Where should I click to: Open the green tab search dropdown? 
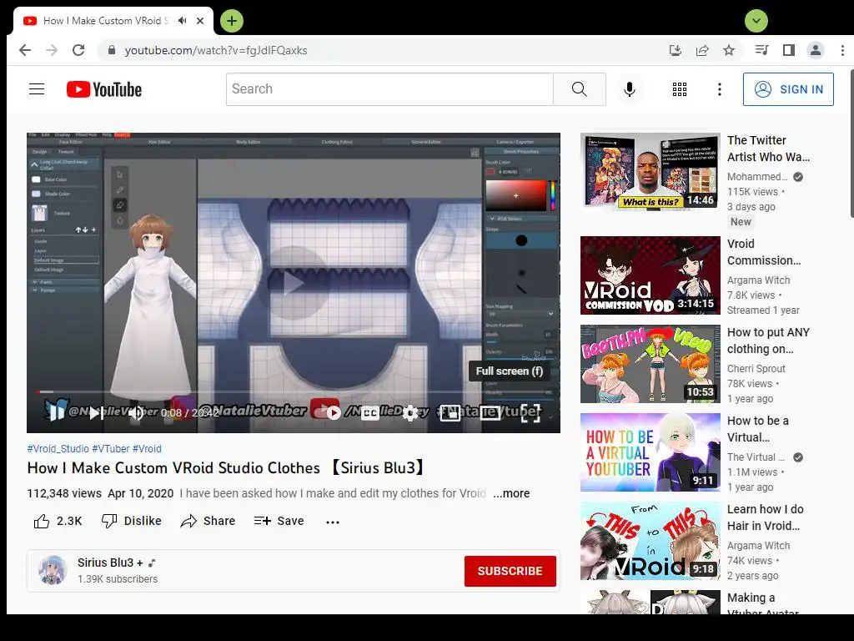click(756, 21)
